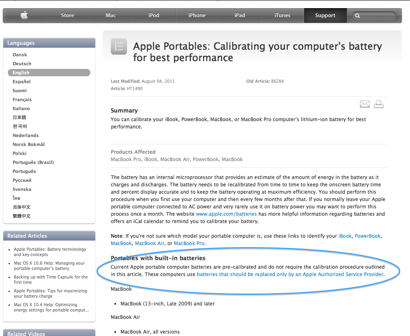Click the Products Affected heading
Screen dimensions: 410x336
pyautogui.click(x=133, y=152)
